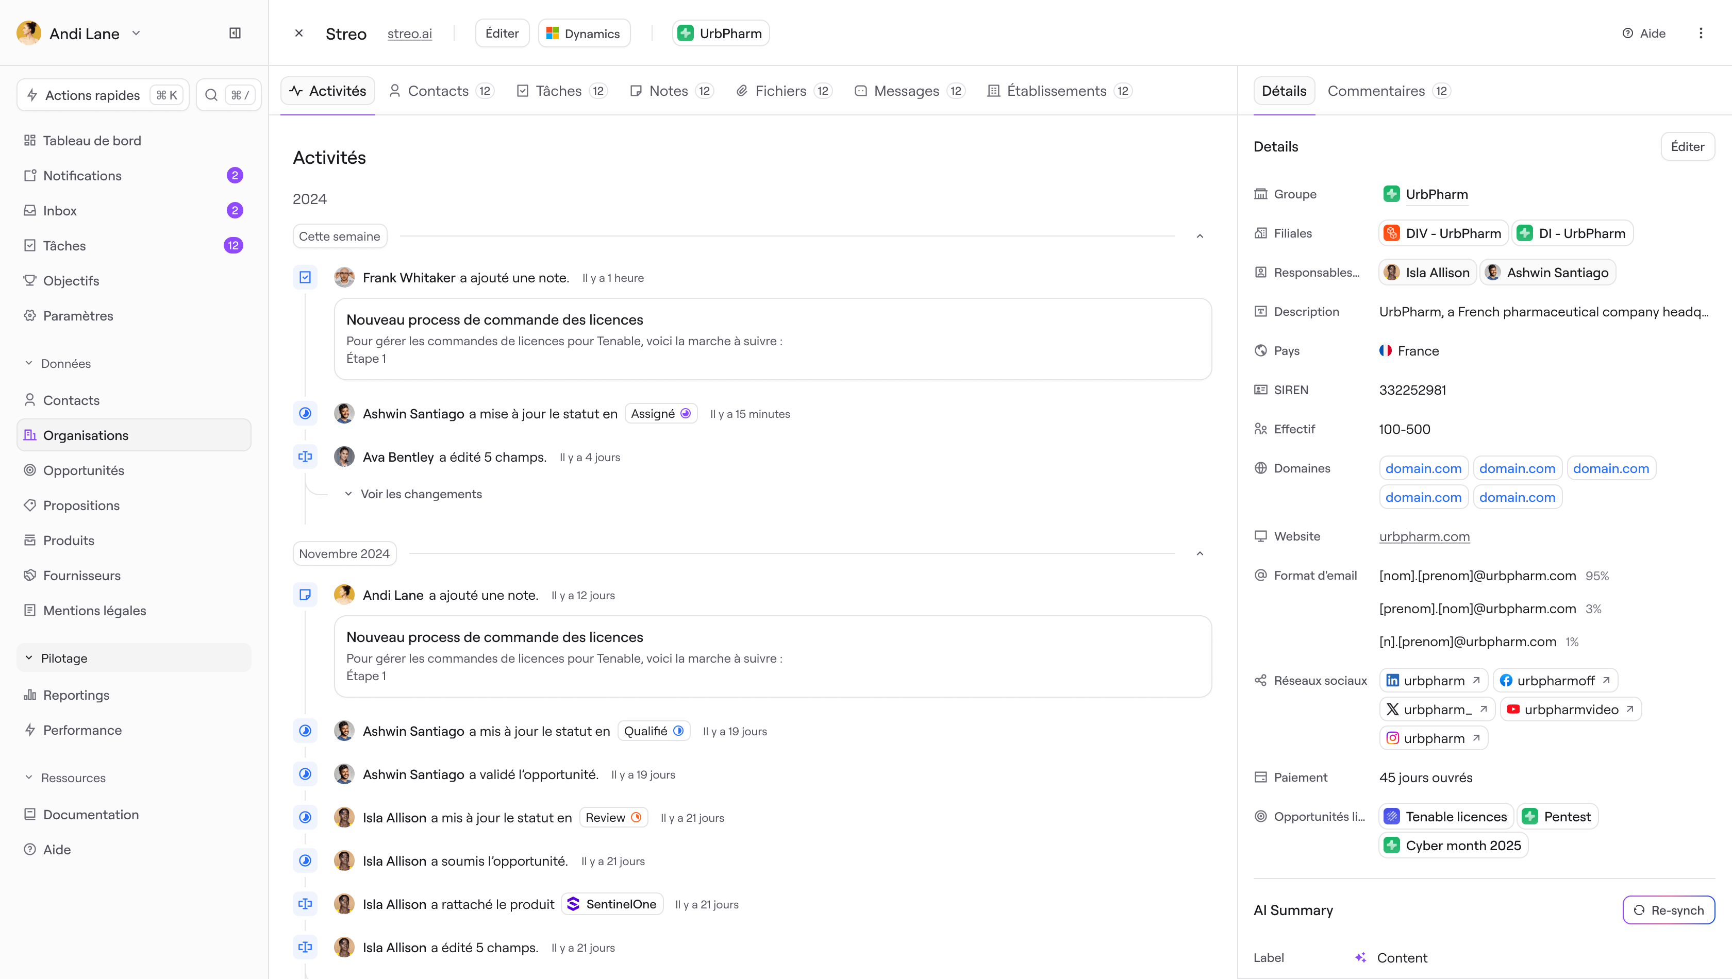This screenshot has height=979, width=1732.
Task: Open the Inbox sidebar icon
Action: [31, 210]
